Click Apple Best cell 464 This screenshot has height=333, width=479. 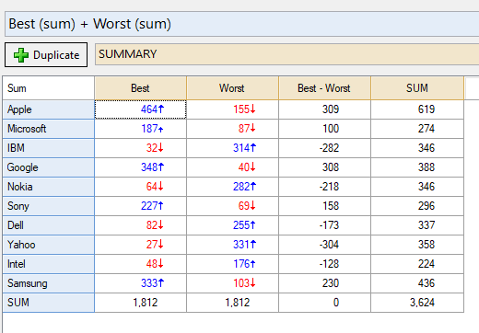pos(140,109)
